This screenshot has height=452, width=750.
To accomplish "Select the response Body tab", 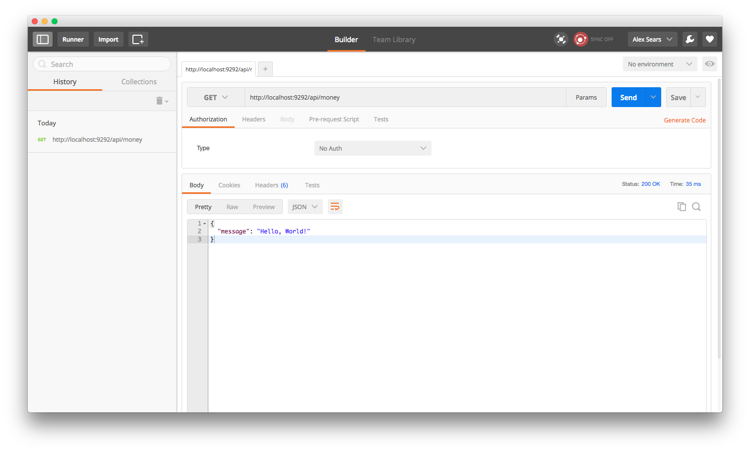I will pos(196,185).
